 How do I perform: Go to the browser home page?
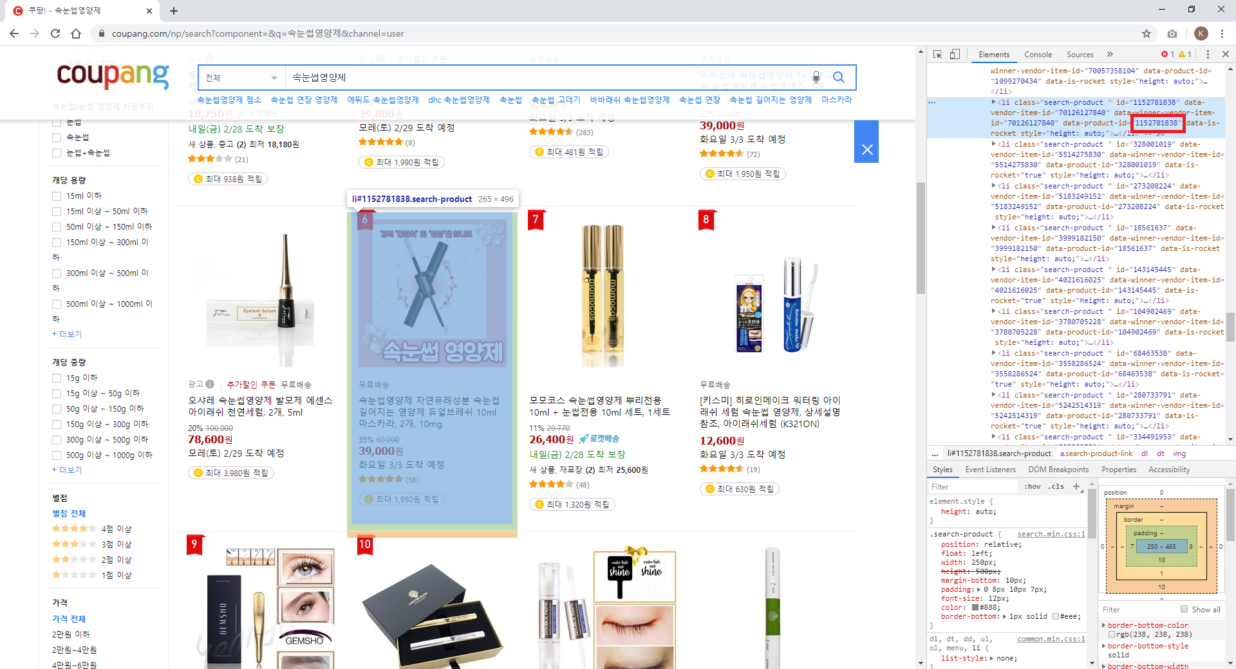pyautogui.click(x=76, y=33)
